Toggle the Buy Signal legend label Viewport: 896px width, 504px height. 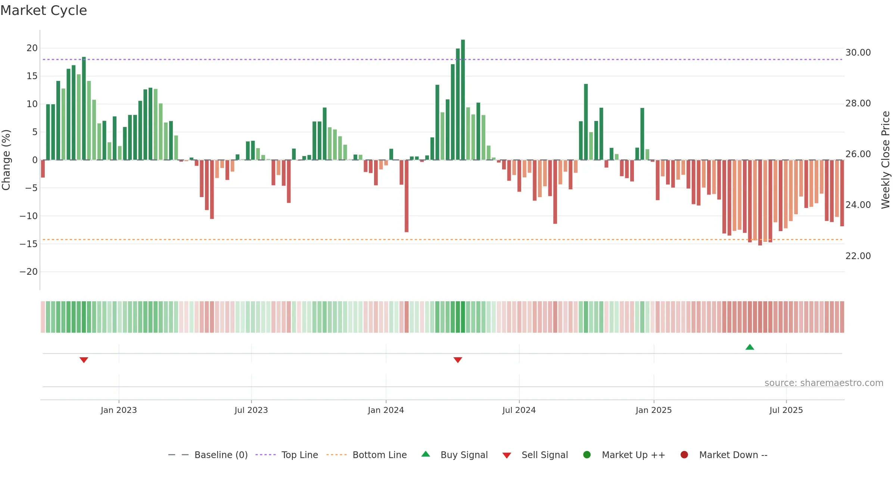(464, 455)
